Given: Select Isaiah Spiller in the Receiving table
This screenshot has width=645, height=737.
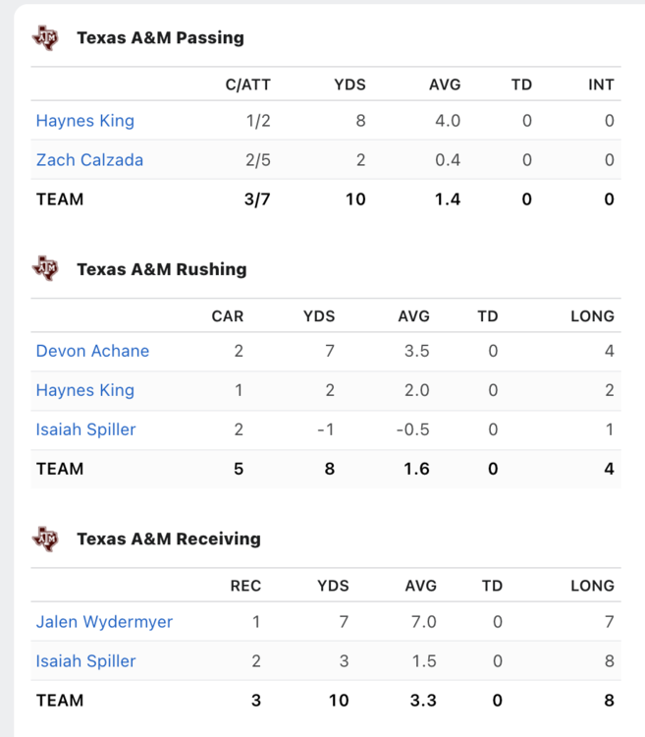Looking at the screenshot, I should pos(85,660).
